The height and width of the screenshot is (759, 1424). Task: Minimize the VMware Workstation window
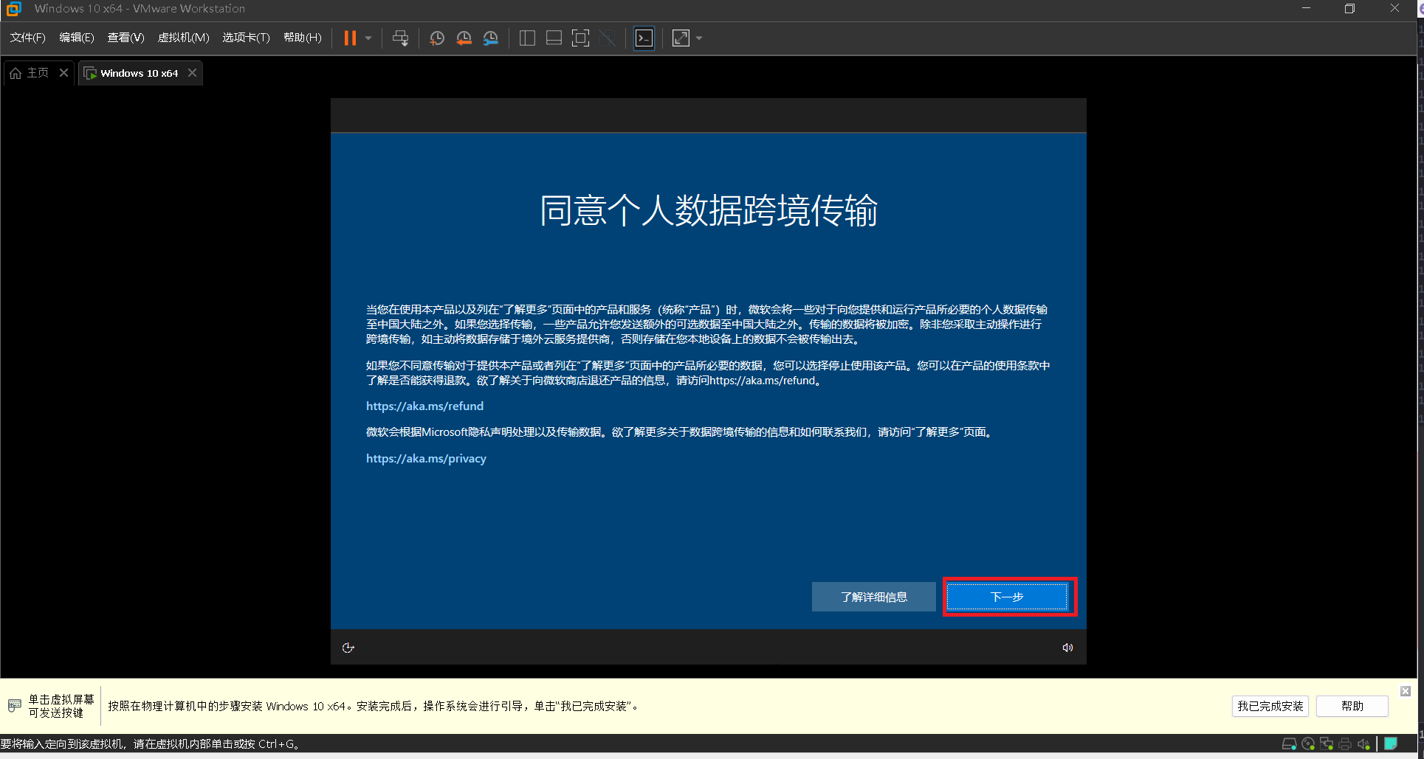[x=1306, y=9]
